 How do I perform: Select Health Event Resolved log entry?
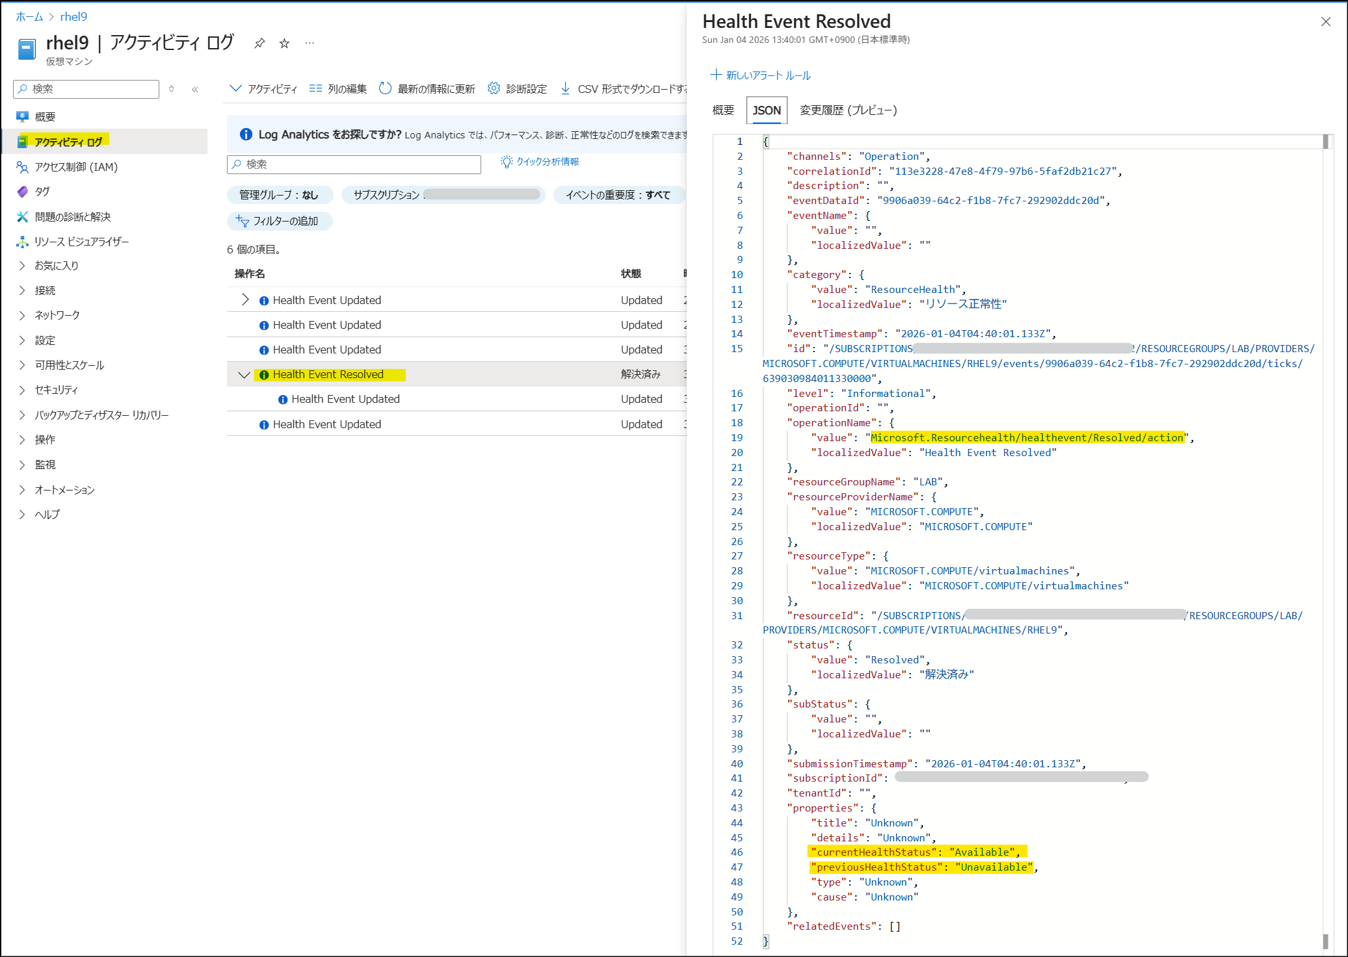click(328, 375)
